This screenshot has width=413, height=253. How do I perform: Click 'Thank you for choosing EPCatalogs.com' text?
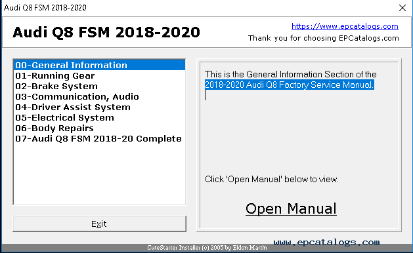pos(324,38)
